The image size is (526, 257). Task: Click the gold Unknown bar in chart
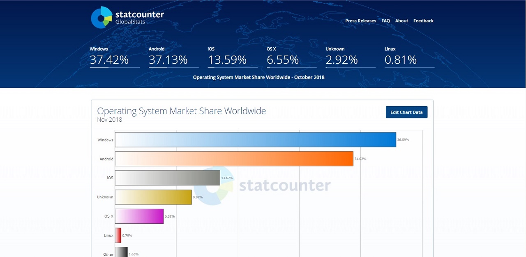153,197
